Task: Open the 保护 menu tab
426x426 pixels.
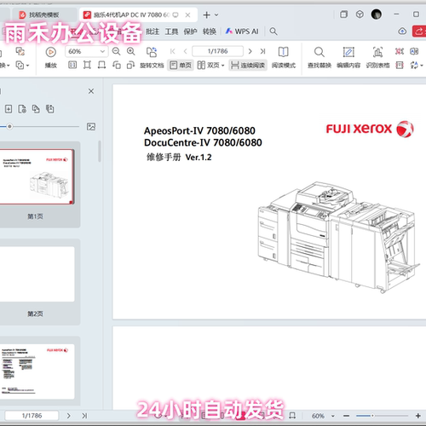Action: coord(190,32)
